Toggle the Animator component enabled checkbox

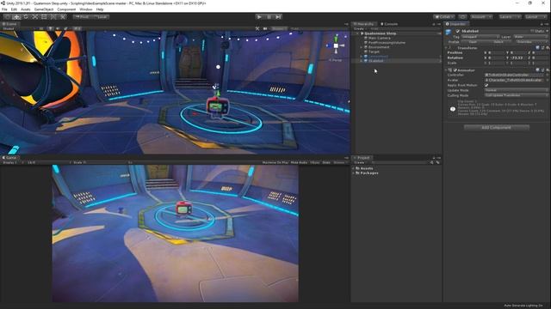[x=455, y=70]
